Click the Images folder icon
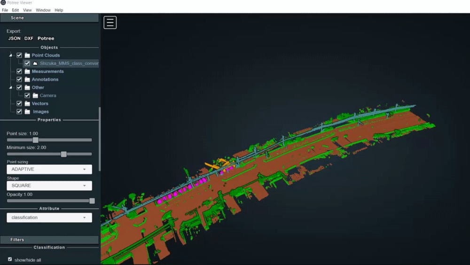This screenshot has height=265, width=470. point(27,112)
